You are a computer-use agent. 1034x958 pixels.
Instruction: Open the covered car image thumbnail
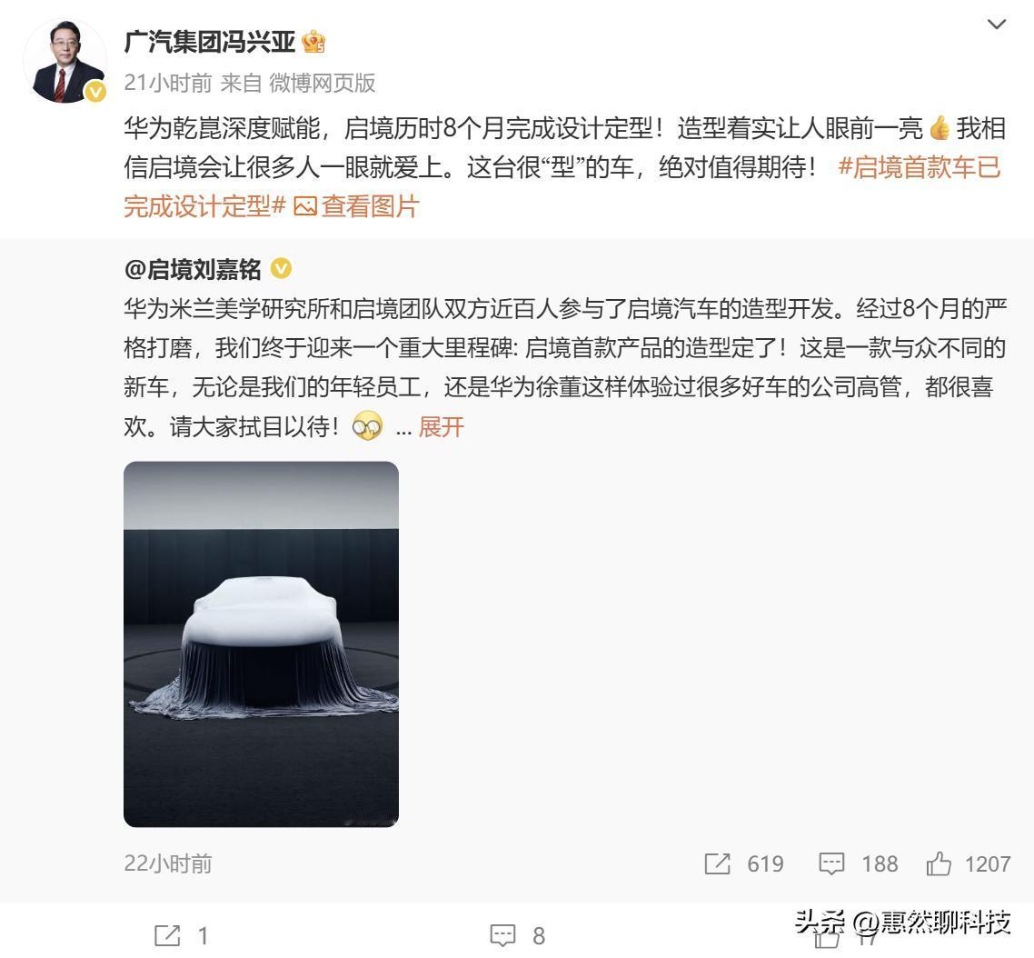[261, 644]
